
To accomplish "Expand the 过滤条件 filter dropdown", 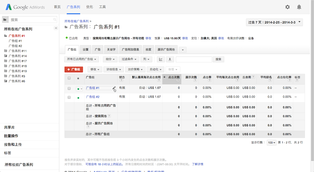I will [129, 59].
